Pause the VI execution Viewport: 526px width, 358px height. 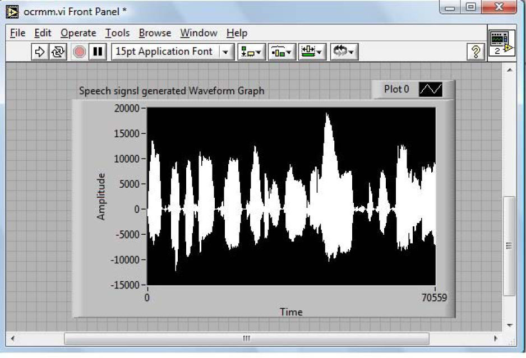click(98, 52)
